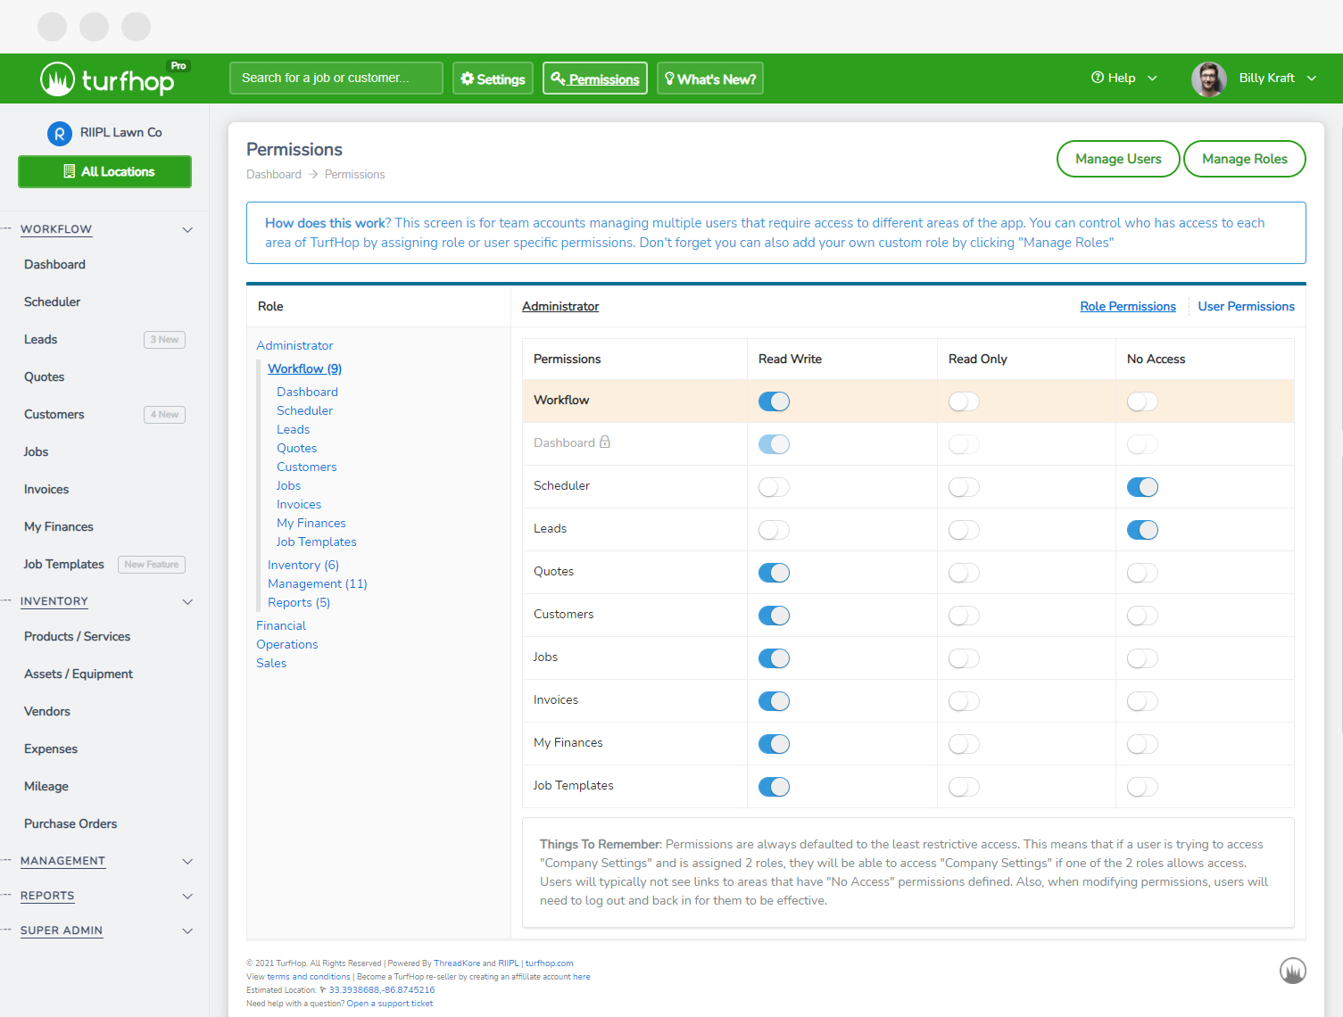Click the Manage Roles button
Image resolution: width=1343 pixels, height=1017 pixels.
point(1244,159)
